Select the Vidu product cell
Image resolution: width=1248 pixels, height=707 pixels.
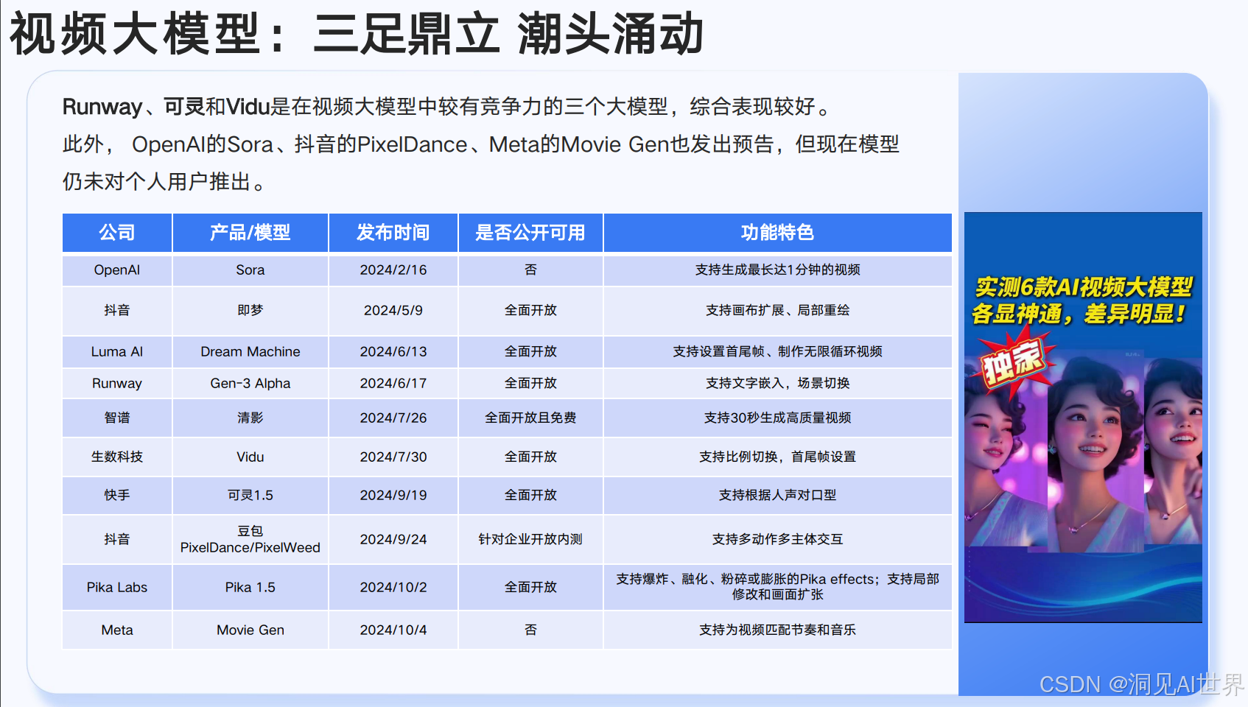click(250, 457)
